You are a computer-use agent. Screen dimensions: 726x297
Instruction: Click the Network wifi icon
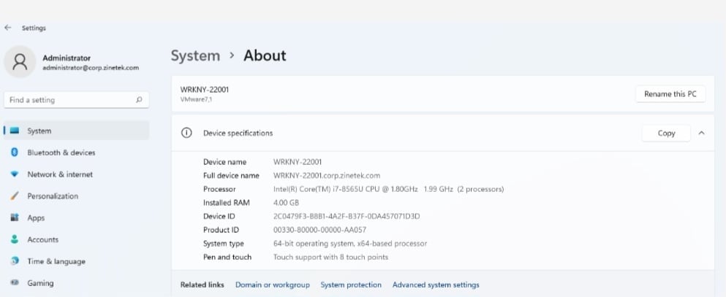coord(15,174)
